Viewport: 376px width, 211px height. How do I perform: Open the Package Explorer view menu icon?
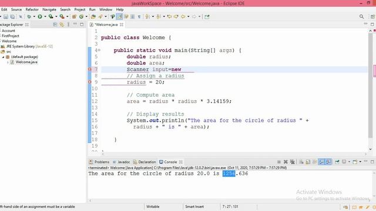coord(69,25)
